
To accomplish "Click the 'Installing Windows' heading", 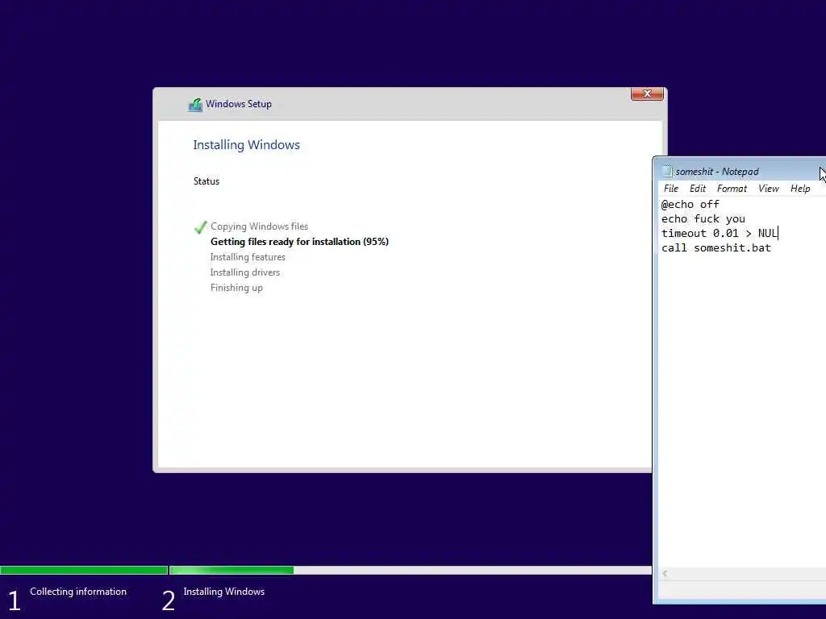I will [247, 145].
